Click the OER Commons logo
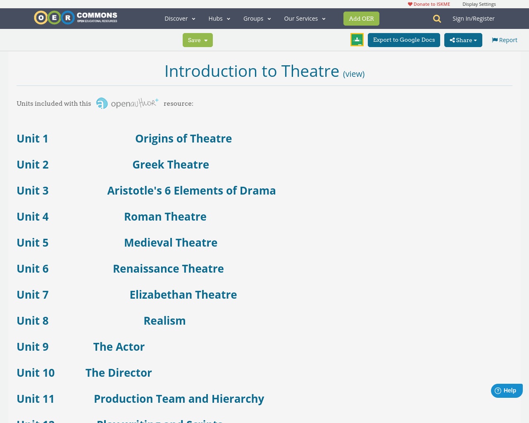The image size is (529, 423). pyautogui.click(x=75, y=17)
